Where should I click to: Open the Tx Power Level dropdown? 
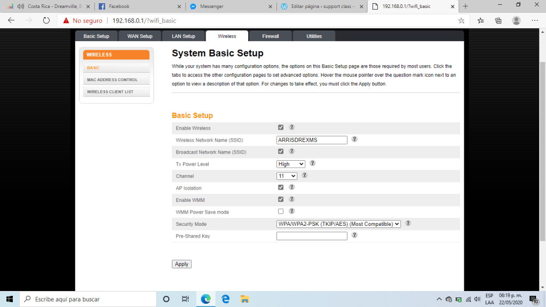[x=291, y=164]
